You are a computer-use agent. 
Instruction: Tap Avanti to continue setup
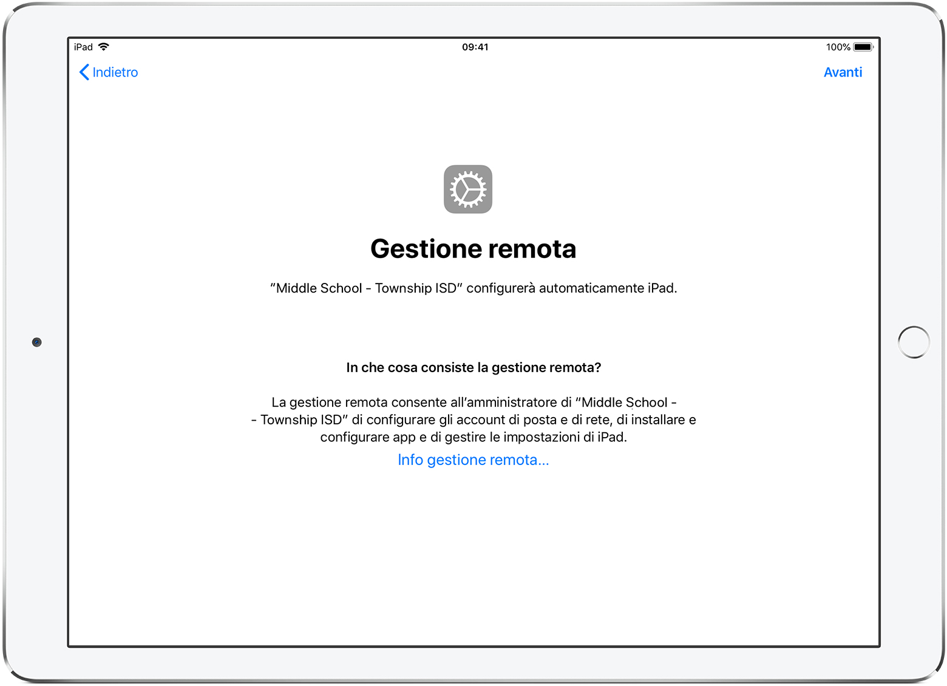(843, 72)
